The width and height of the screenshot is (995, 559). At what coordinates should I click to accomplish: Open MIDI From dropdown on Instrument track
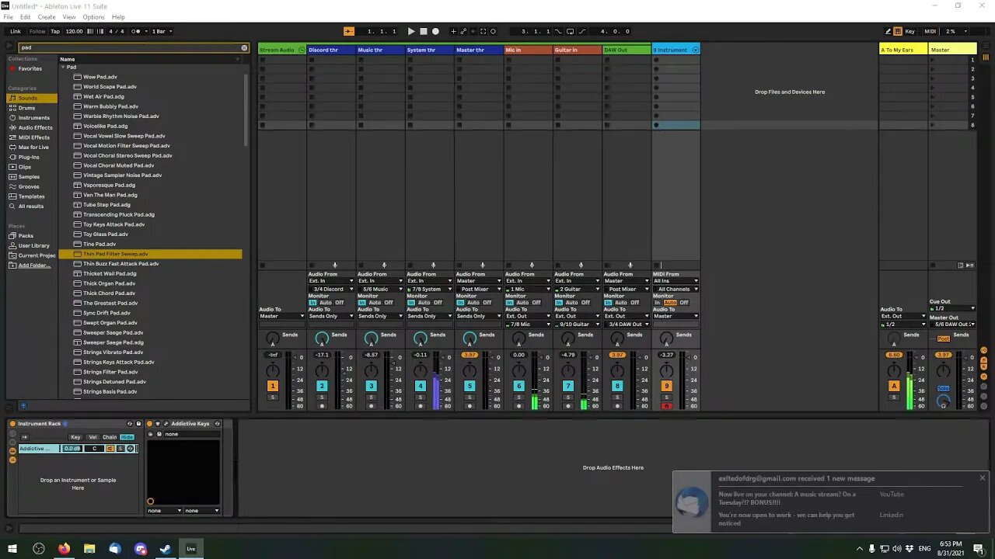(x=676, y=281)
